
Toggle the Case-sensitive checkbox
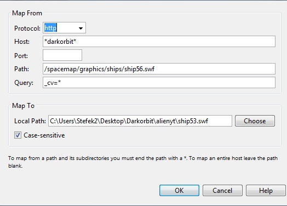(x=18, y=135)
